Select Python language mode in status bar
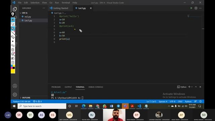Screen dimensions: 215x121 pyautogui.click(x=188, y=102)
